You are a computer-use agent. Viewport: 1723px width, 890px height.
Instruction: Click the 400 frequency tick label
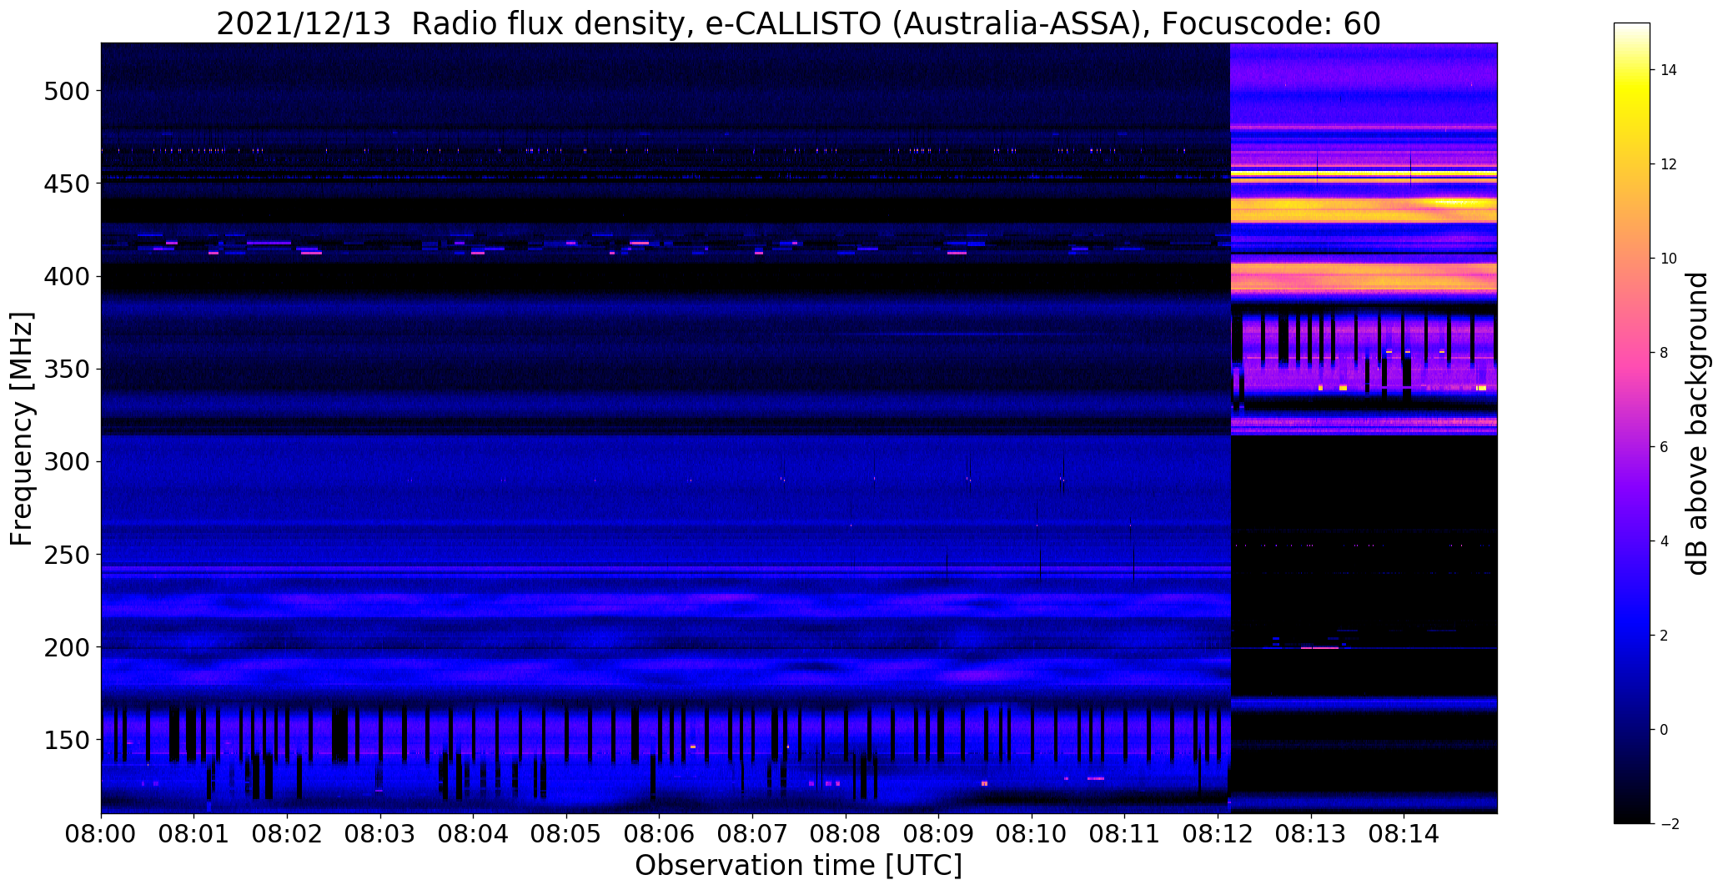(x=66, y=275)
